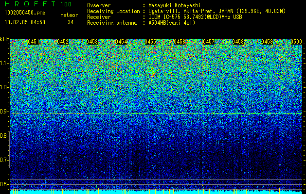Viewport: 306px width, 194px height.
Task: Click the date stamp 10.02.05 04:50
Action: coord(25,22)
